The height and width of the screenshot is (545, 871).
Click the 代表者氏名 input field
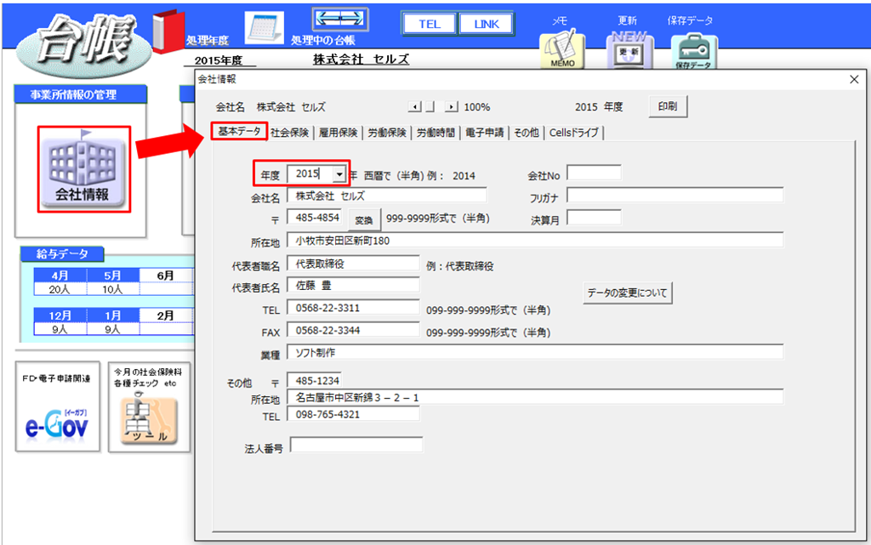pos(353,286)
